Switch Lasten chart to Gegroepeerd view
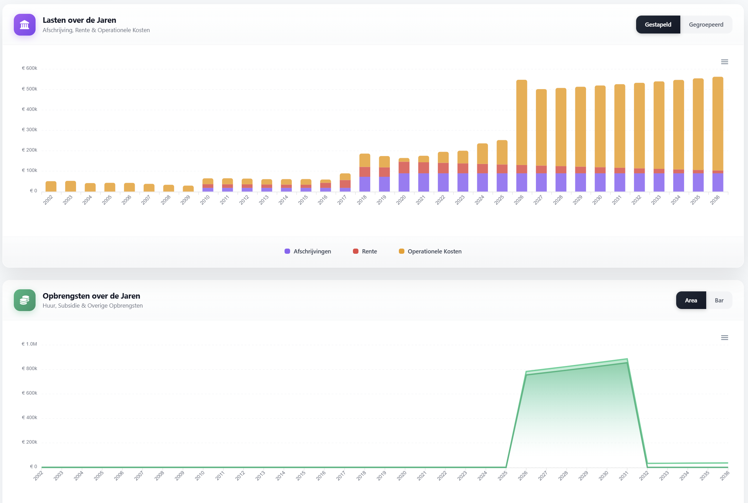The height and width of the screenshot is (503, 748). (706, 25)
